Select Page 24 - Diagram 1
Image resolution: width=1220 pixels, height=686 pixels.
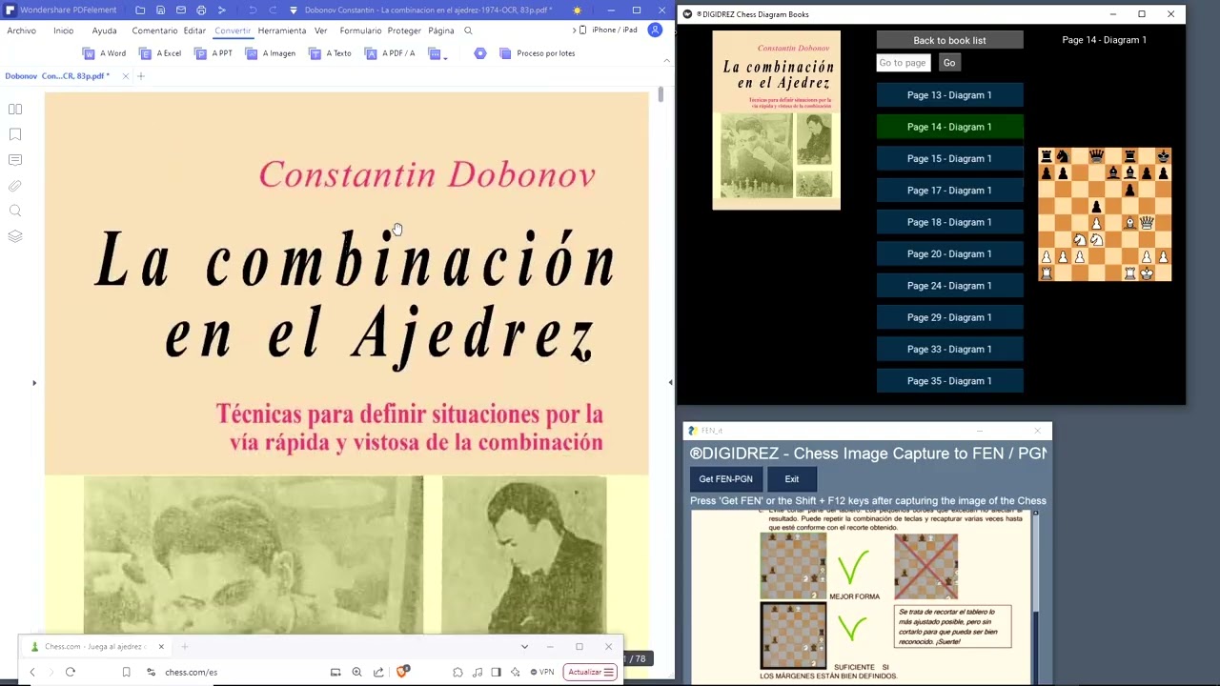(x=950, y=286)
